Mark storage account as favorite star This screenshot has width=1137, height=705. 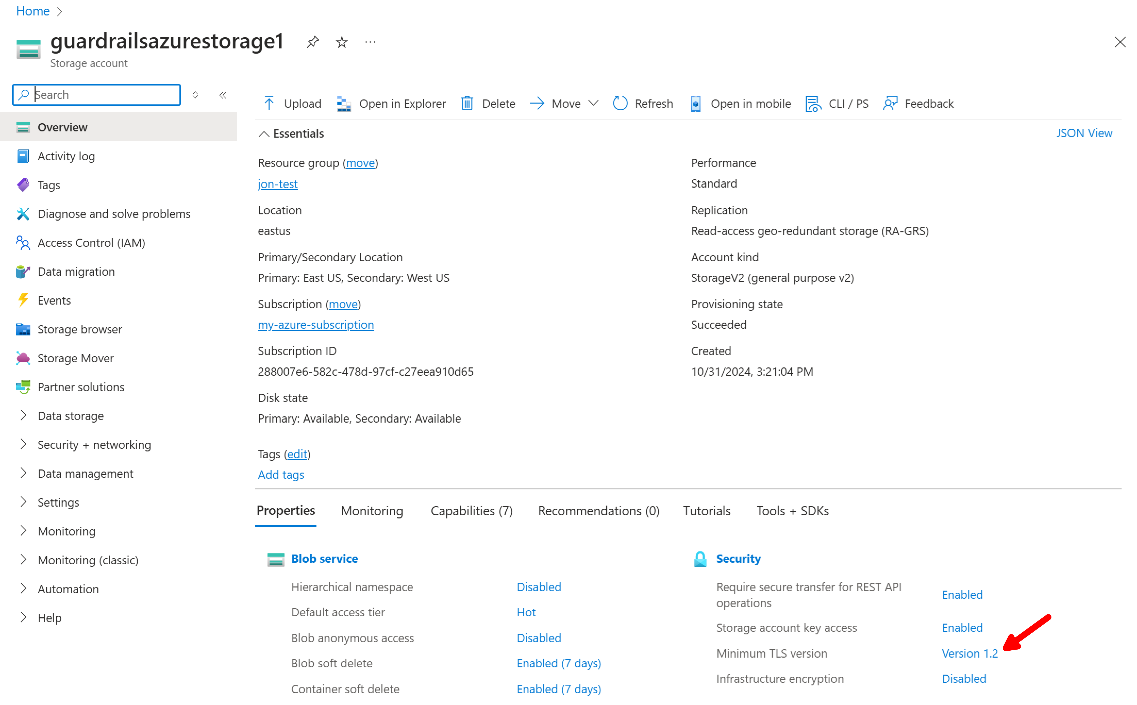(342, 42)
